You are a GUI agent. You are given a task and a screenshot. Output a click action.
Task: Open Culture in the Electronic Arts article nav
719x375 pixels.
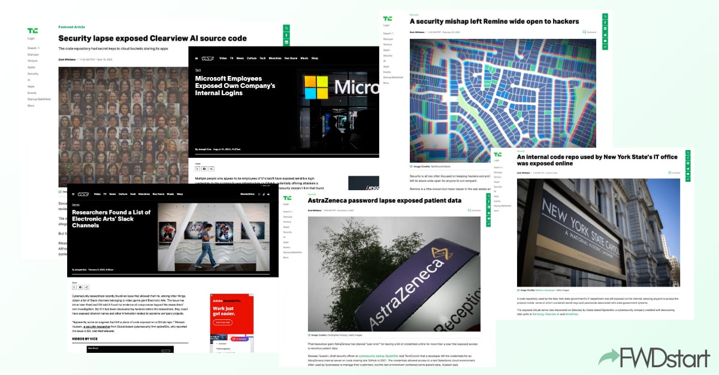tap(123, 194)
